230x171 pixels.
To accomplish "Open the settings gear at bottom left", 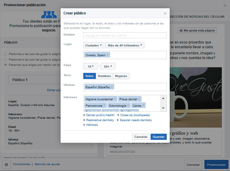I will coord(6,164).
